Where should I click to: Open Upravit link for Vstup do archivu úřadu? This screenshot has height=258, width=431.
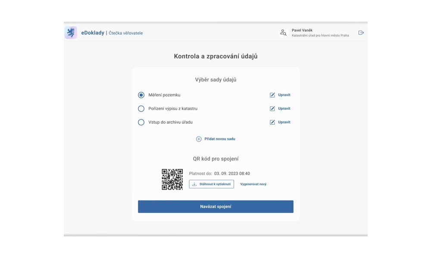284,122
